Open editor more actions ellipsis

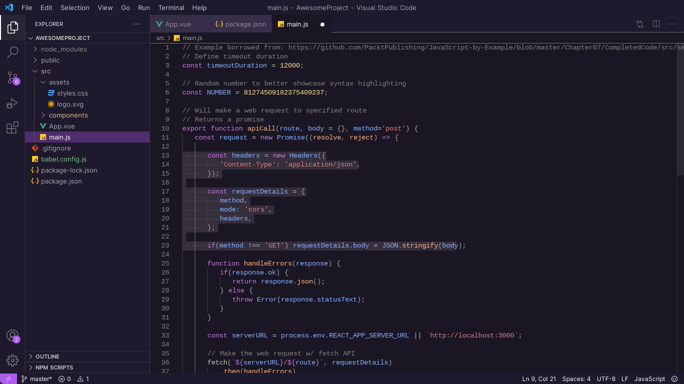pos(672,24)
